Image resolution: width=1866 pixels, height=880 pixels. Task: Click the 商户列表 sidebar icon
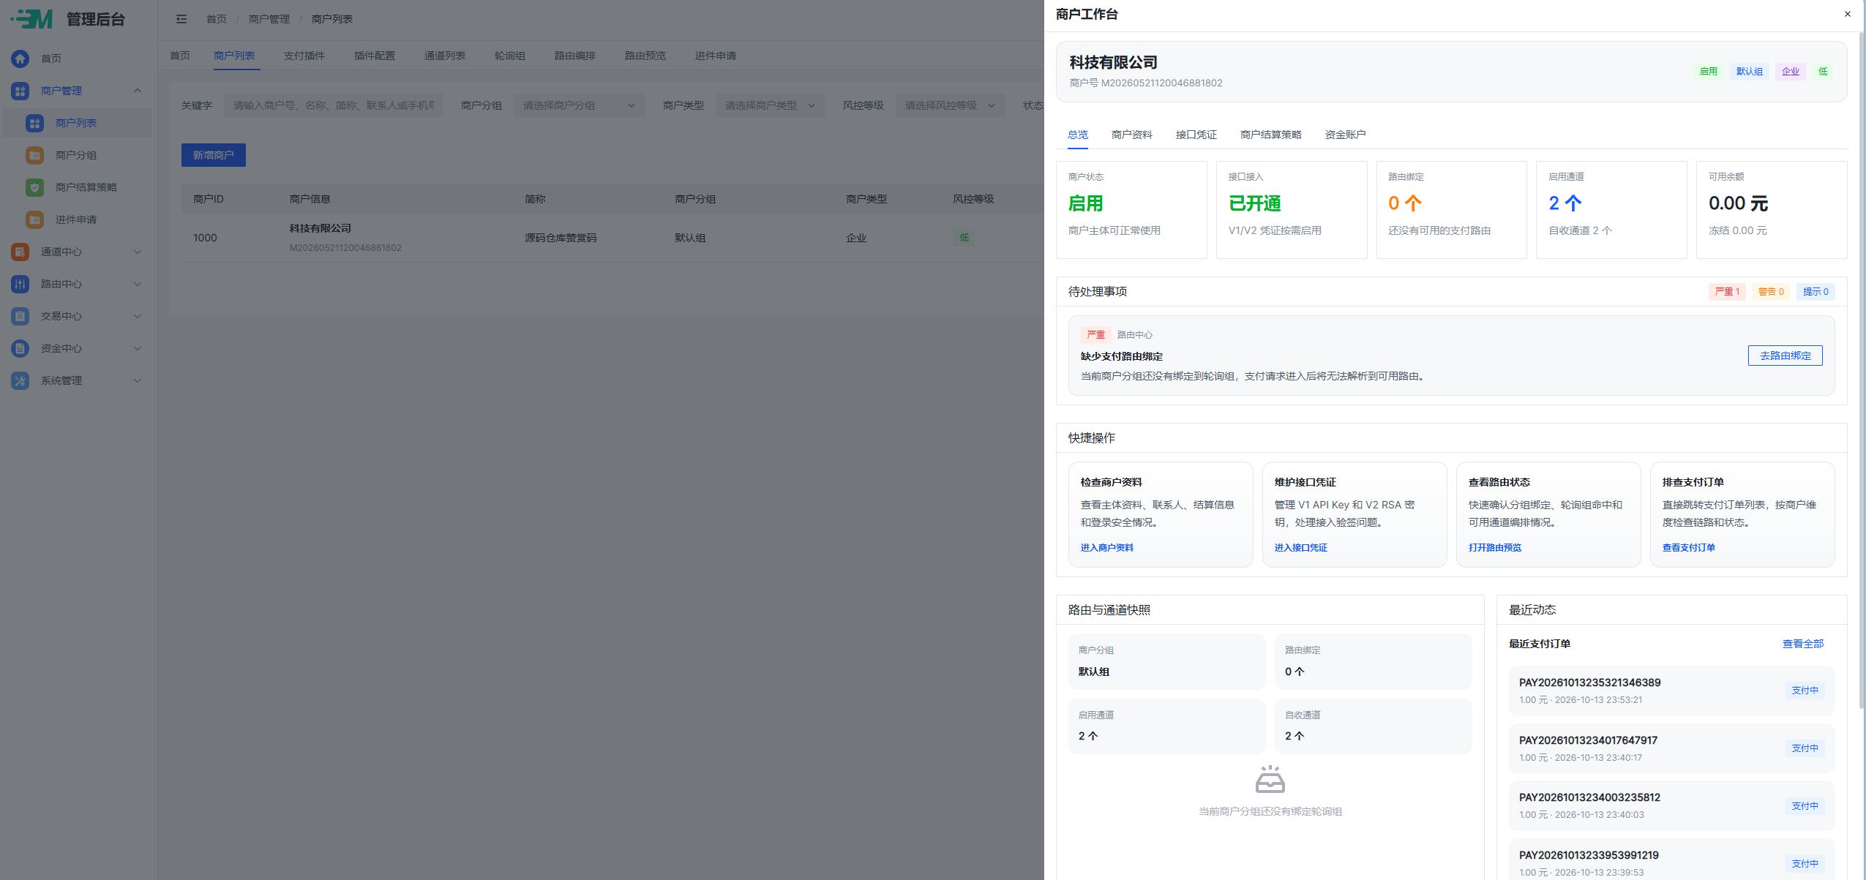tap(35, 123)
